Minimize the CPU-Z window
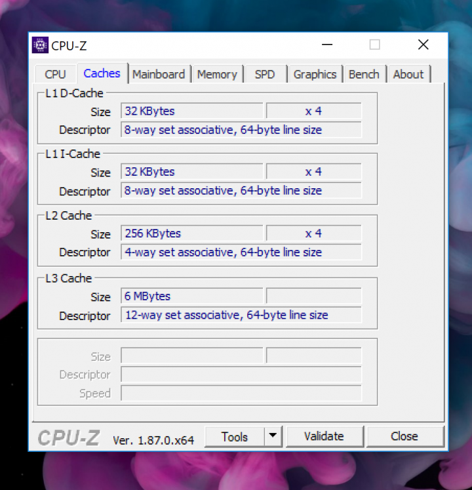The image size is (472, 490). pyautogui.click(x=327, y=45)
